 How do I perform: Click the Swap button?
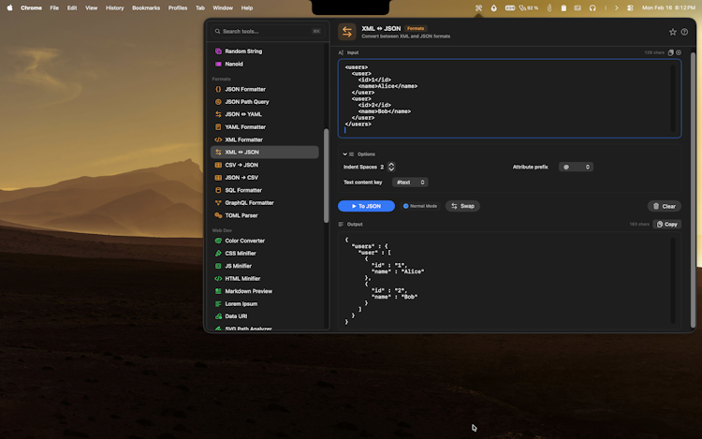(462, 206)
